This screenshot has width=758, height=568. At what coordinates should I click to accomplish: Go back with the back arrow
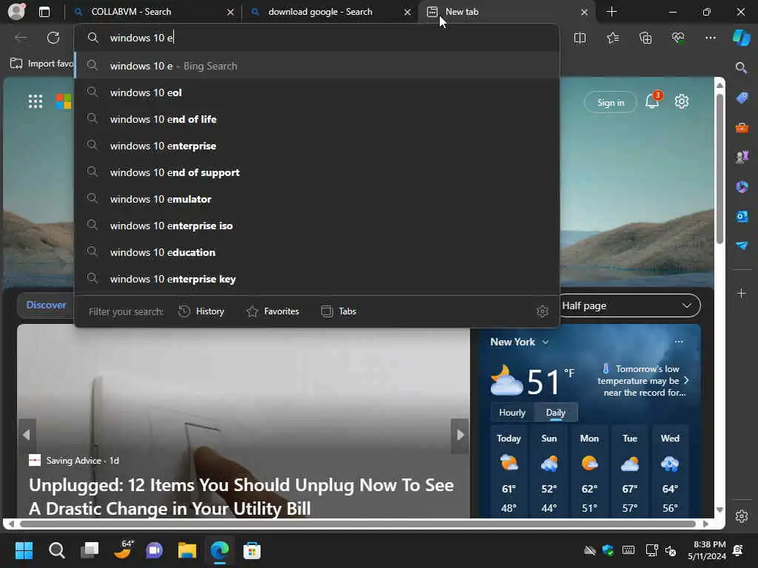point(21,38)
